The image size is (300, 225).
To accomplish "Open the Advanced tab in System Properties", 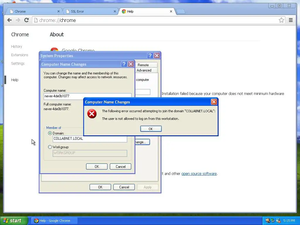I will tap(146, 70).
